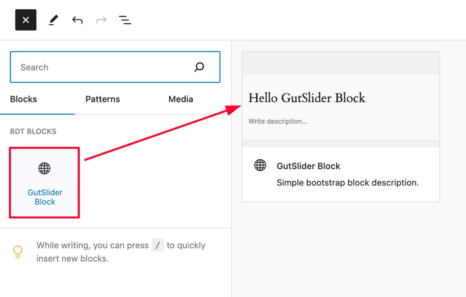The width and height of the screenshot is (466, 297).
Task: Toggle the GutSlider Block inserter tile
Action: (x=44, y=182)
